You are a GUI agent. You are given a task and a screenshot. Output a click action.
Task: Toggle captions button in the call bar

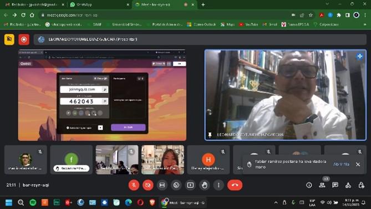click(162, 185)
